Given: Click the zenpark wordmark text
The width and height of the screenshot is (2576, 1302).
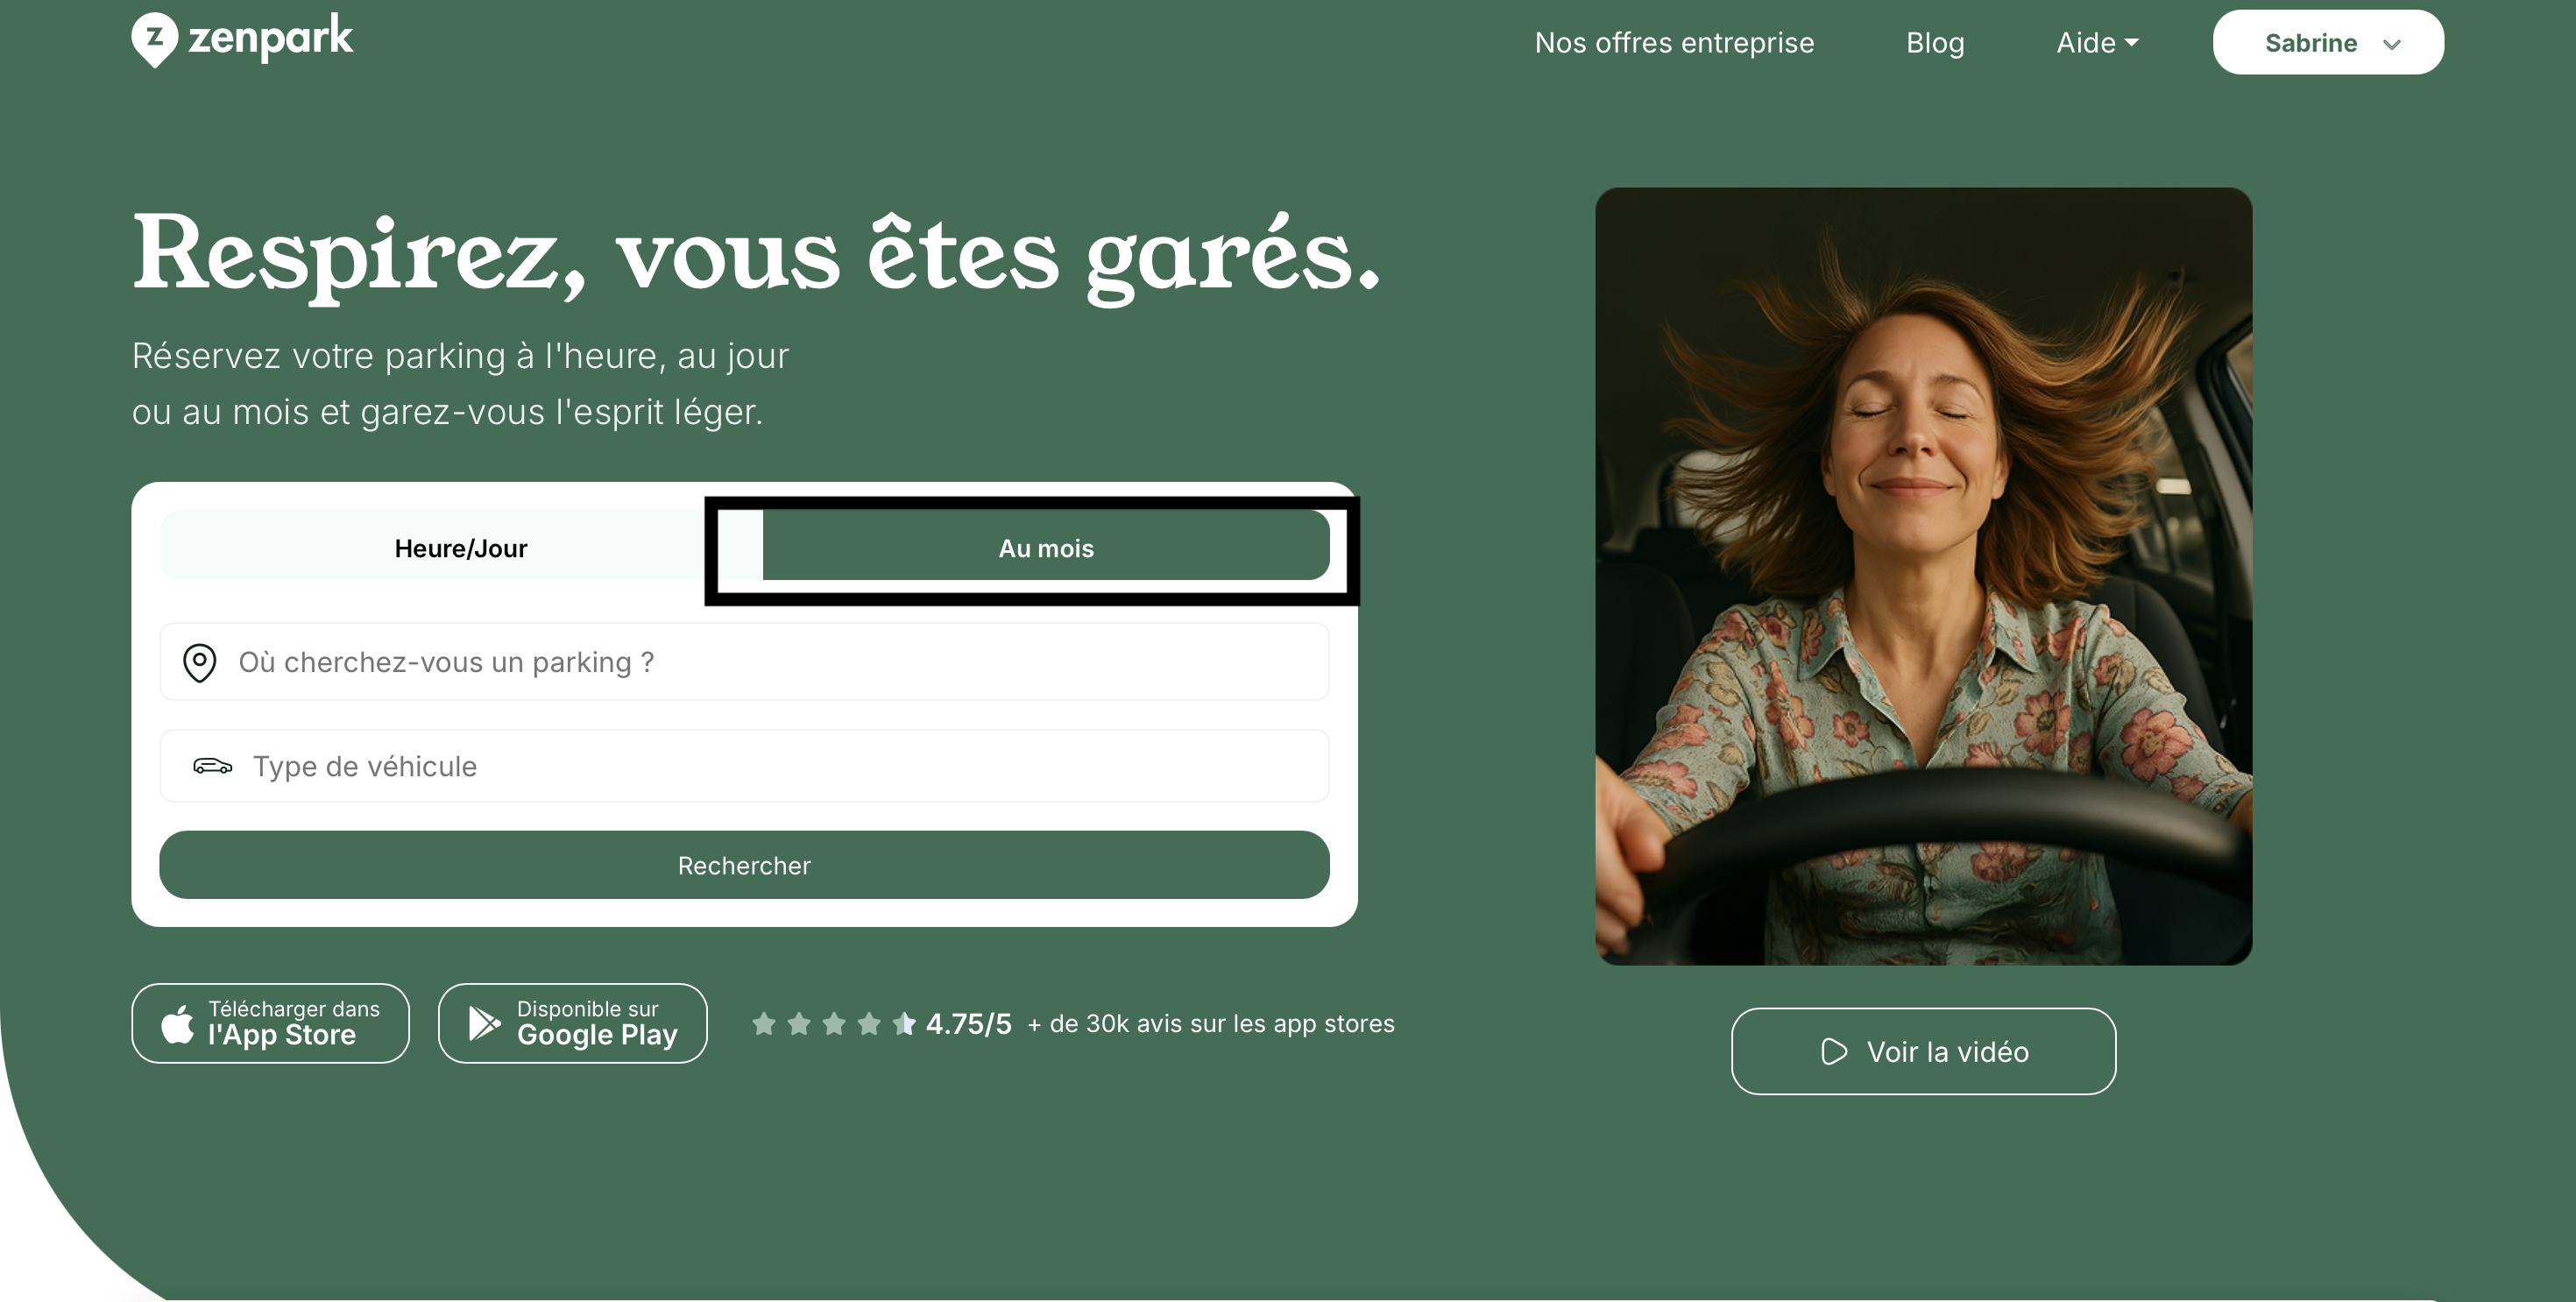Looking at the screenshot, I should pos(270,39).
